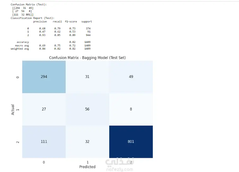Click the chart title 'Confusion Matrix - Bagging Model'

pyautogui.click(x=87, y=58)
